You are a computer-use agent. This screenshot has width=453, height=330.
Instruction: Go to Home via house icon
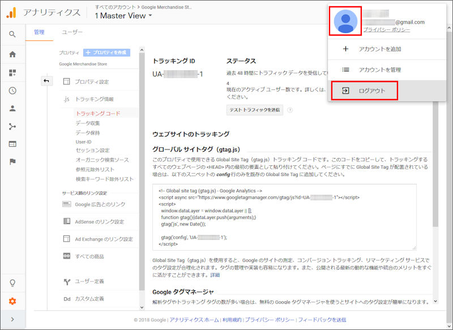pos(12,54)
